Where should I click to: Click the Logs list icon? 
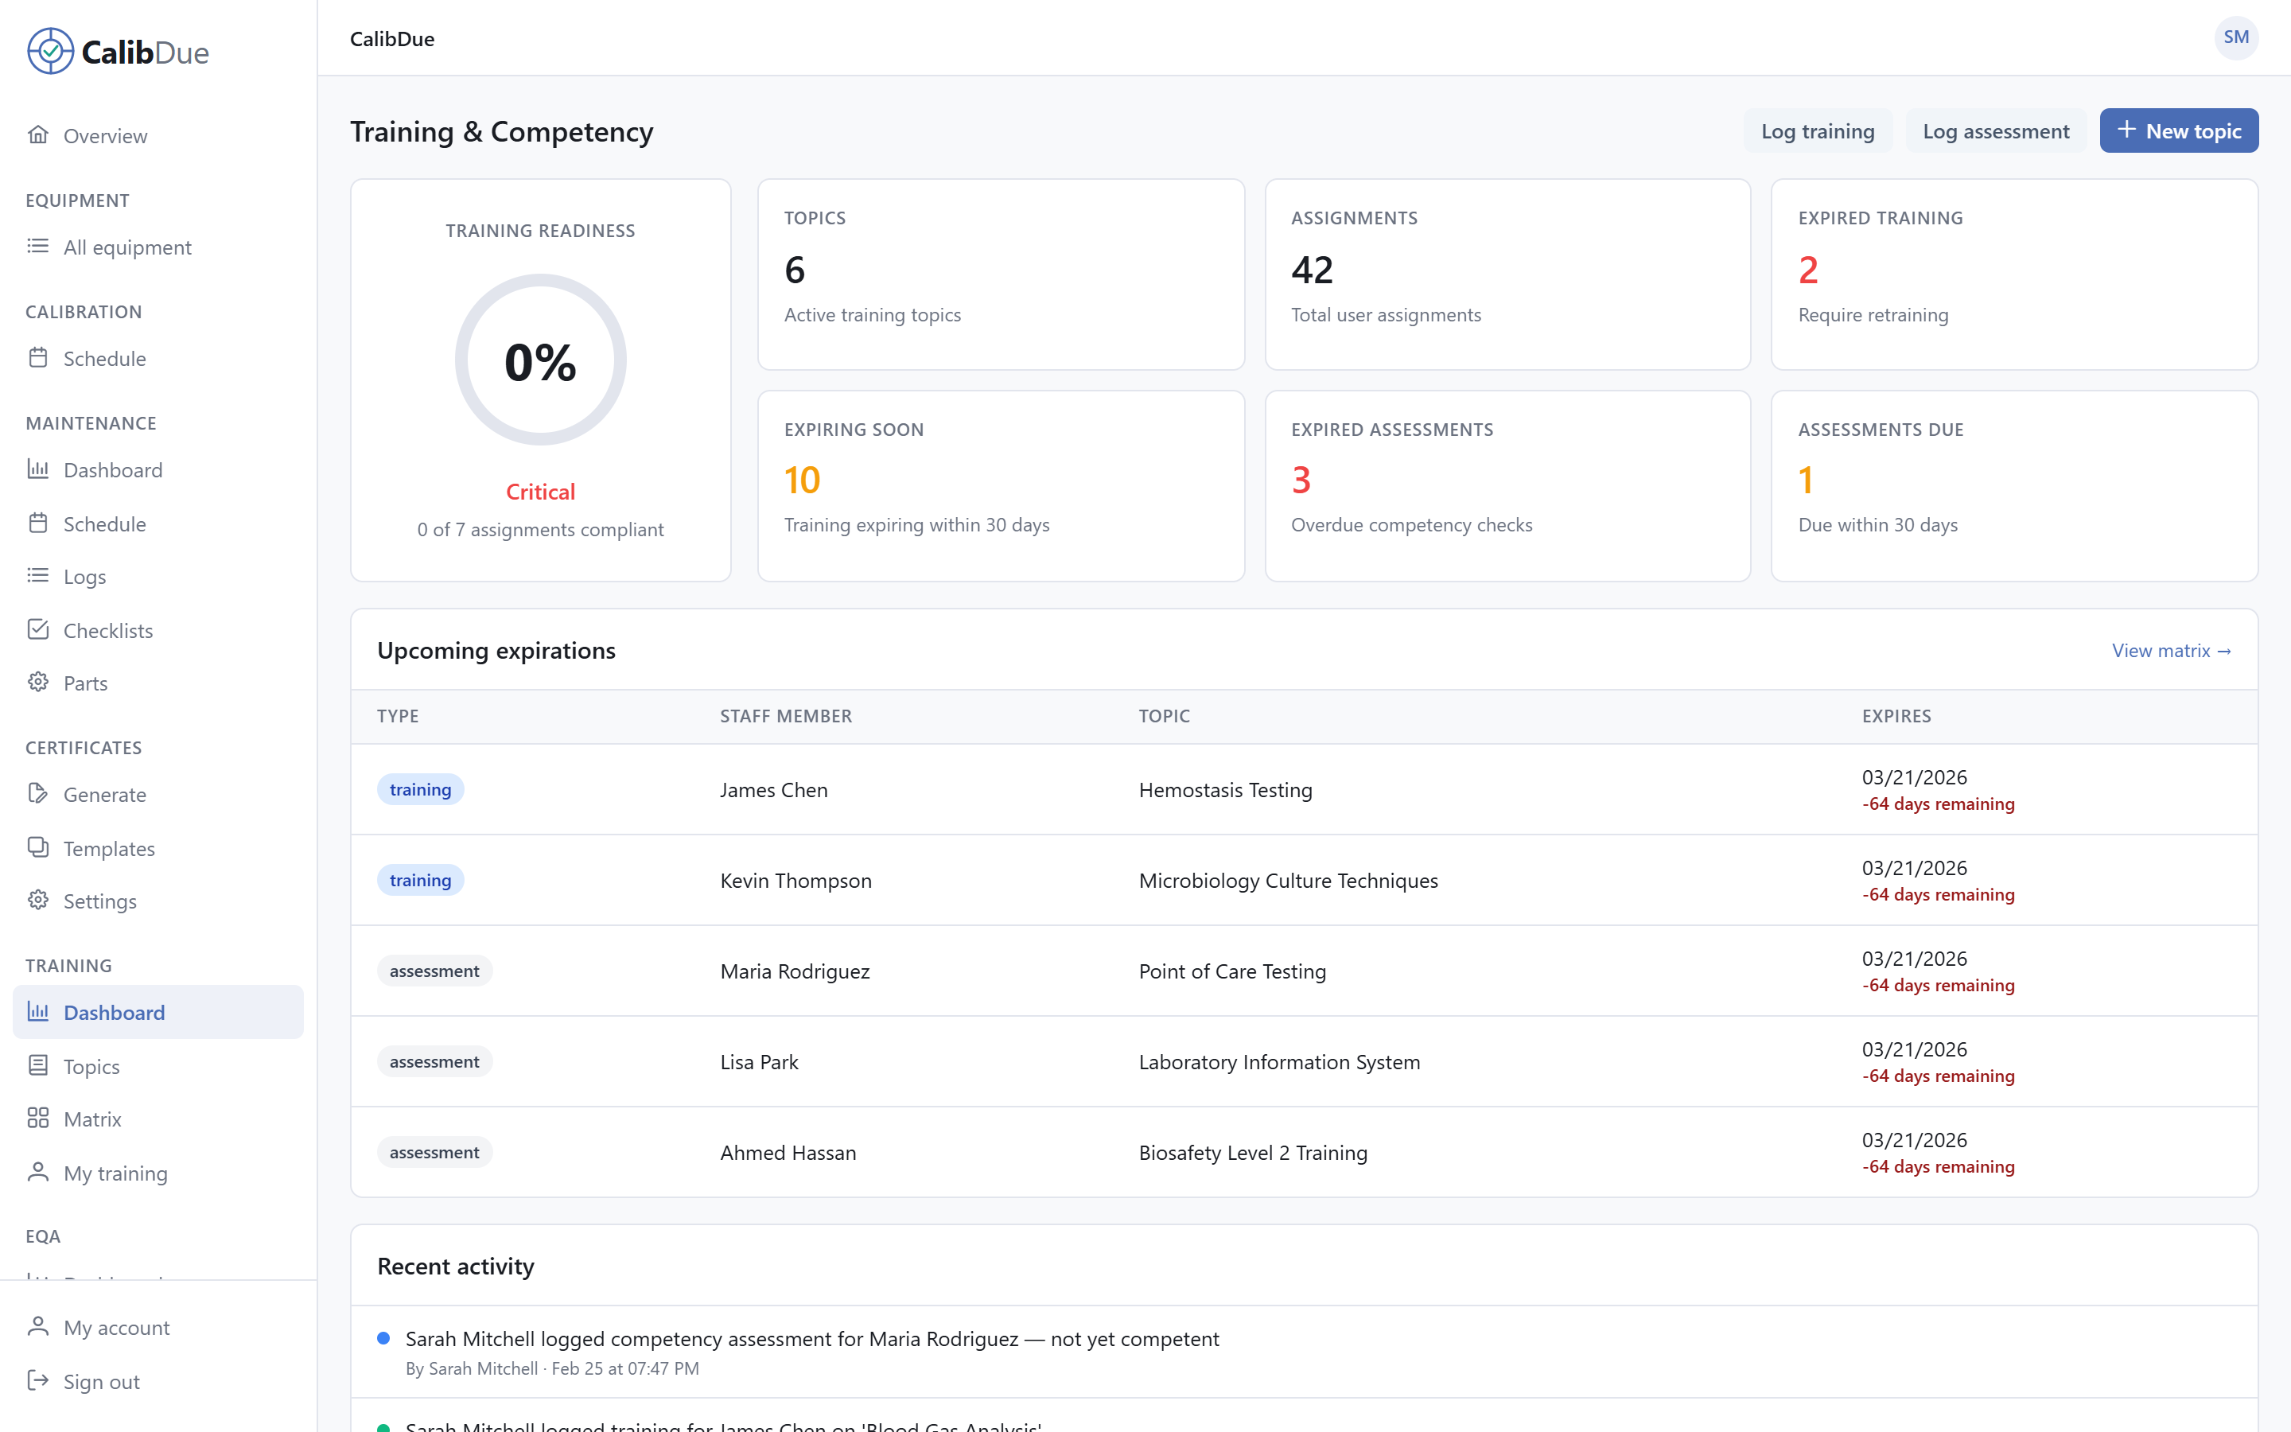[38, 576]
